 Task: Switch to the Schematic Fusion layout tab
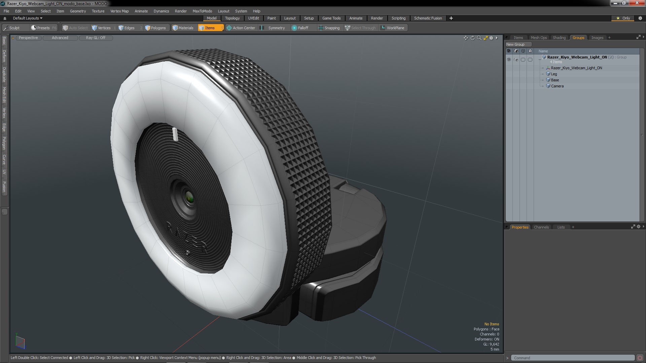click(x=428, y=18)
